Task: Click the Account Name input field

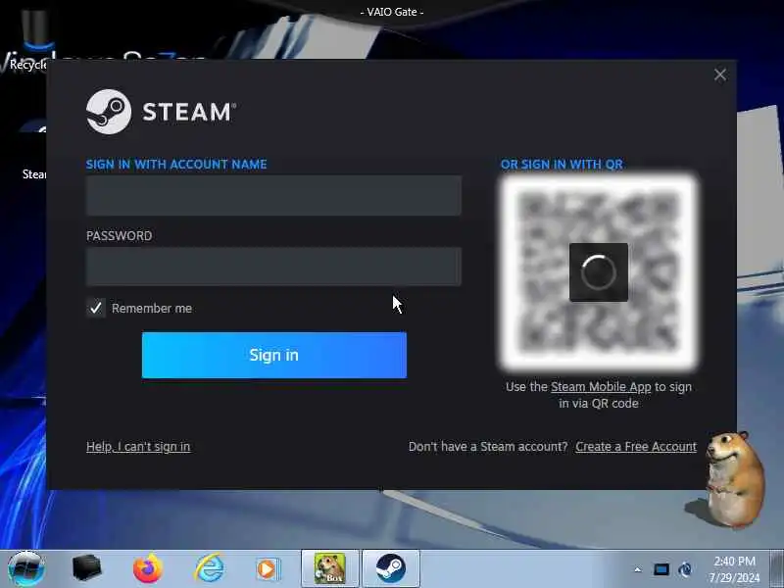Action: click(x=273, y=195)
